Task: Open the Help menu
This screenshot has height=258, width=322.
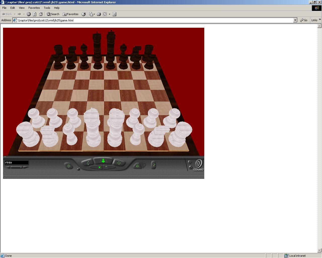Action: (57, 8)
